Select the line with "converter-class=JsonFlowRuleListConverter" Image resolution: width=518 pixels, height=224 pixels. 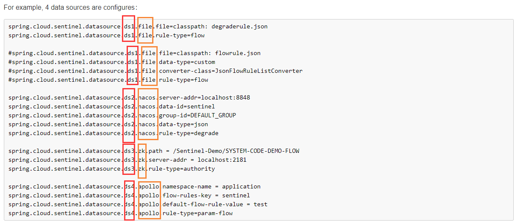[x=156, y=71]
